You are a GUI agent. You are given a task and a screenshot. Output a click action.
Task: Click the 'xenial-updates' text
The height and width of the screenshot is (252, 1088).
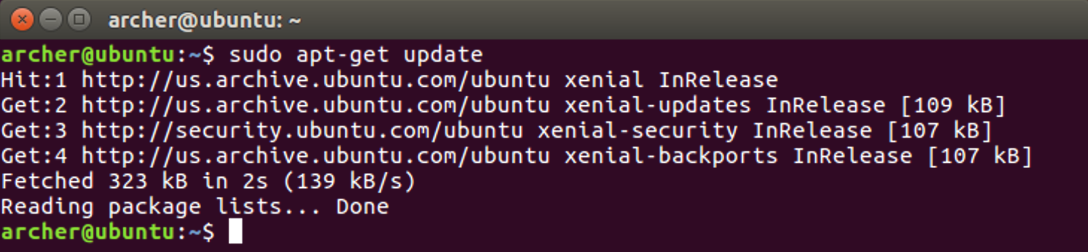coord(658,105)
